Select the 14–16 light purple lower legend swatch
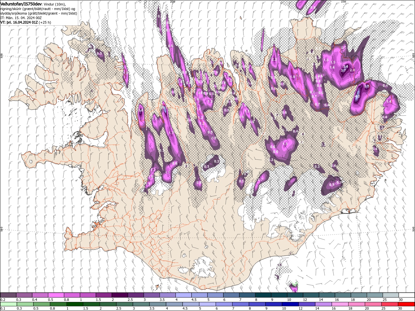This screenshot has height=311, width=415. pyautogui.click(x=323, y=304)
